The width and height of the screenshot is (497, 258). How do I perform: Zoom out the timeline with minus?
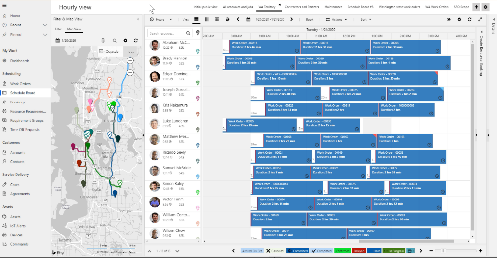431,251
